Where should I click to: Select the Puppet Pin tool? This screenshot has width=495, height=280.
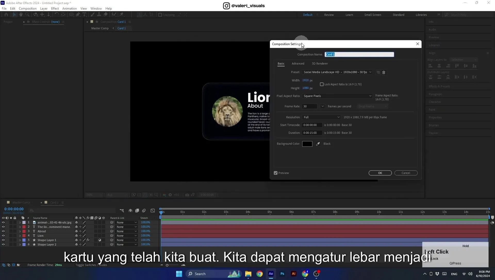coord(122,15)
